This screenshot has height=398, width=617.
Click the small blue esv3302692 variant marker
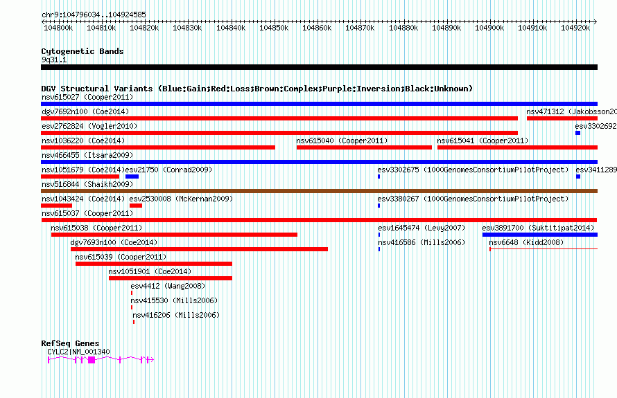coord(577,133)
